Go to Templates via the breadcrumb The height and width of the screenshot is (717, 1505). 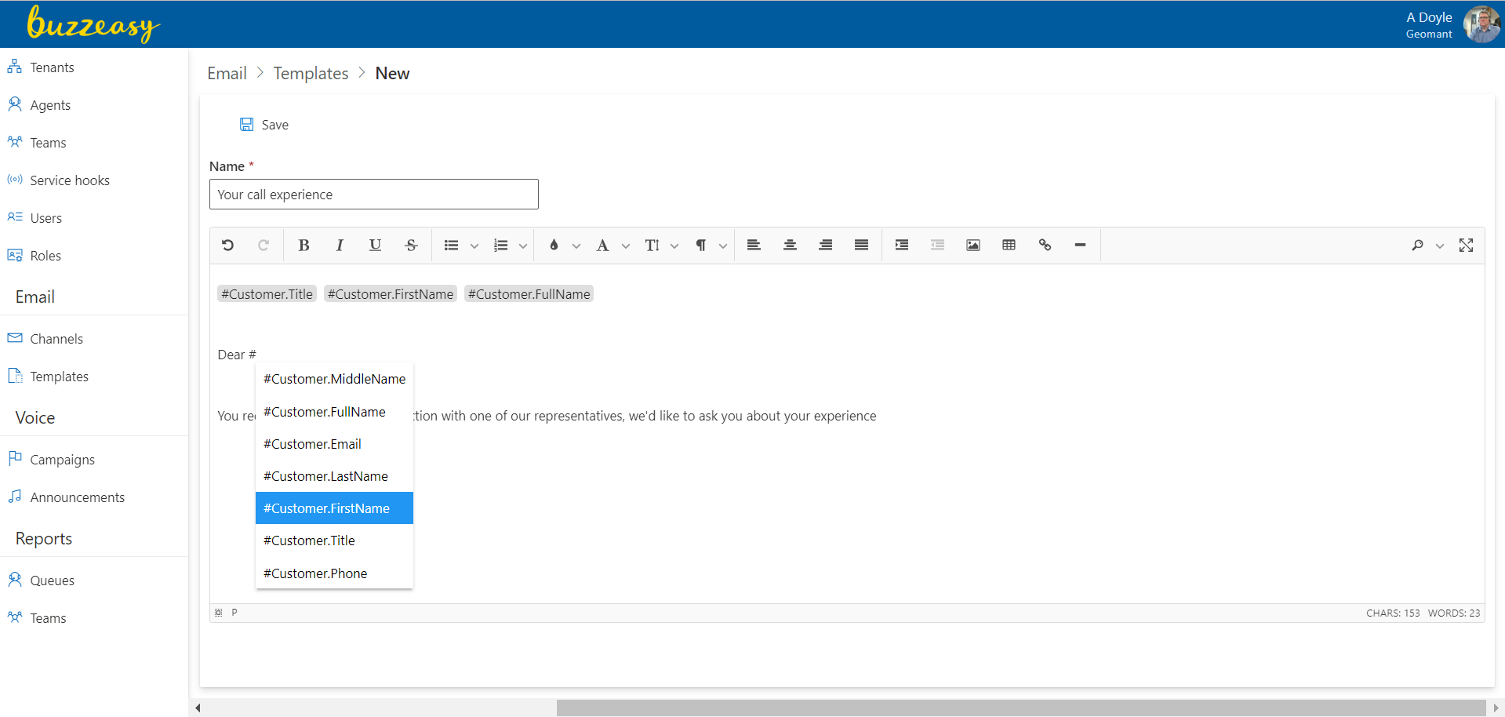pyautogui.click(x=311, y=73)
